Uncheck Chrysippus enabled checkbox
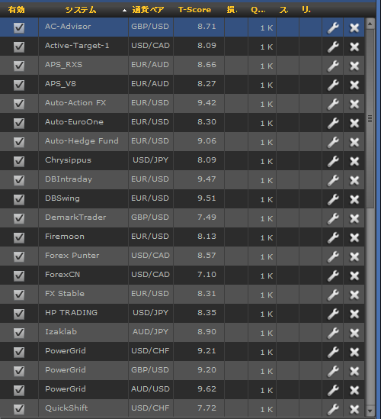Image resolution: width=381 pixels, height=419 pixels. click(19, 161)
